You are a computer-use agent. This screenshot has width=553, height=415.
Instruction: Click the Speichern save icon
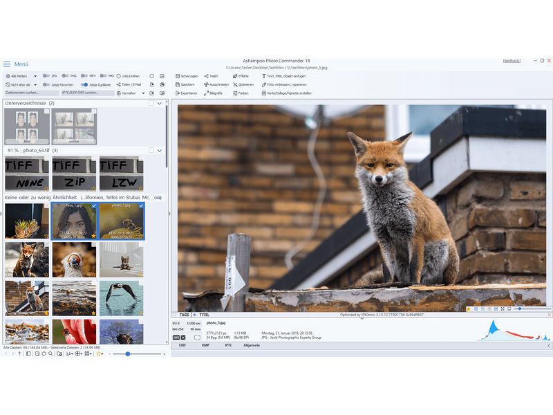pyautogui.click(x=178, y=84)
